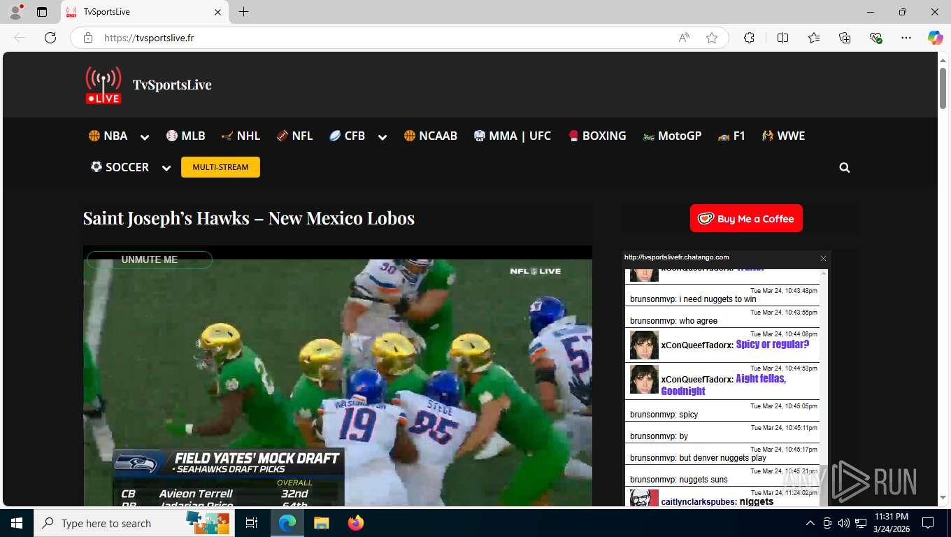Open the MLB menu item
The width and height of the screenshot is (951, 537).
[x=185, y=136]
